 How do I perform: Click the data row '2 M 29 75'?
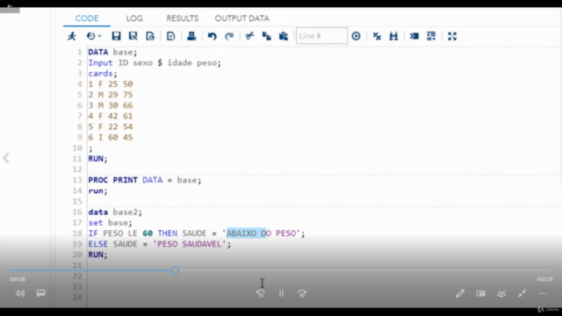111,95
